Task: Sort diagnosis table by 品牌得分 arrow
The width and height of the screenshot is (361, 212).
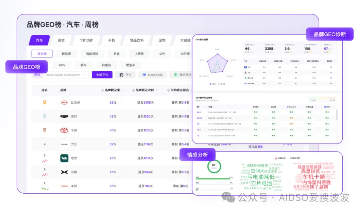Action: 334,61
